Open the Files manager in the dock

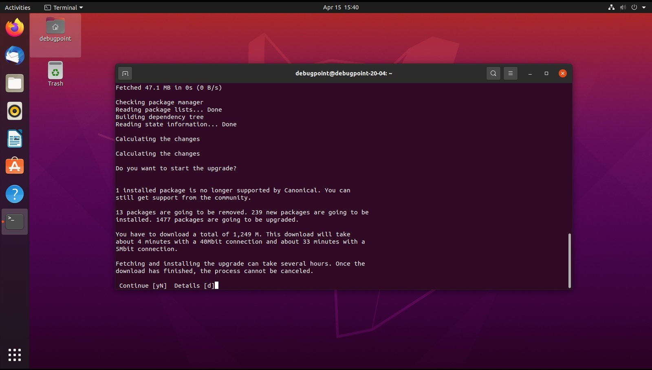[15, 83]
